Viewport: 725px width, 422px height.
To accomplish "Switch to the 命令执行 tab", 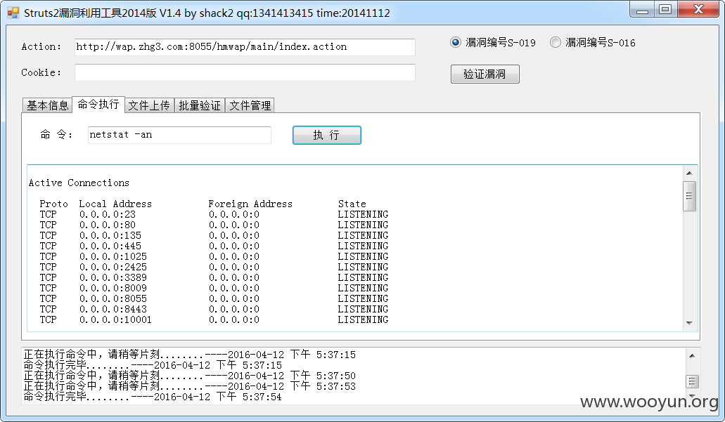I will point(98,105).
